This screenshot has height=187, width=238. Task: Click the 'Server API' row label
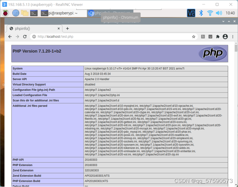(19, 79)
